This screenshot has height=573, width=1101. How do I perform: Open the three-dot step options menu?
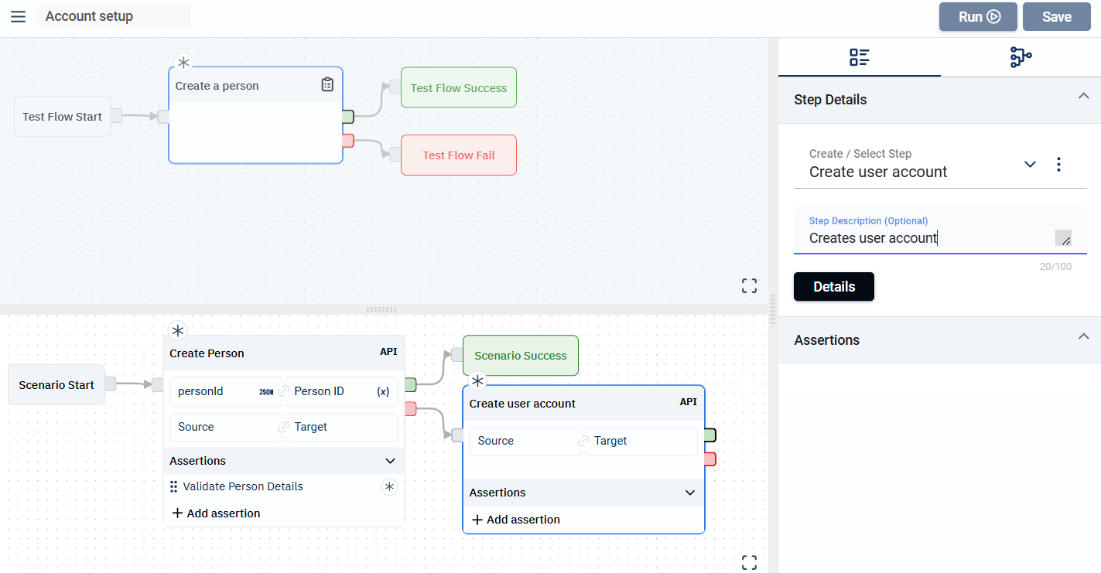(x=1058, y=164)
